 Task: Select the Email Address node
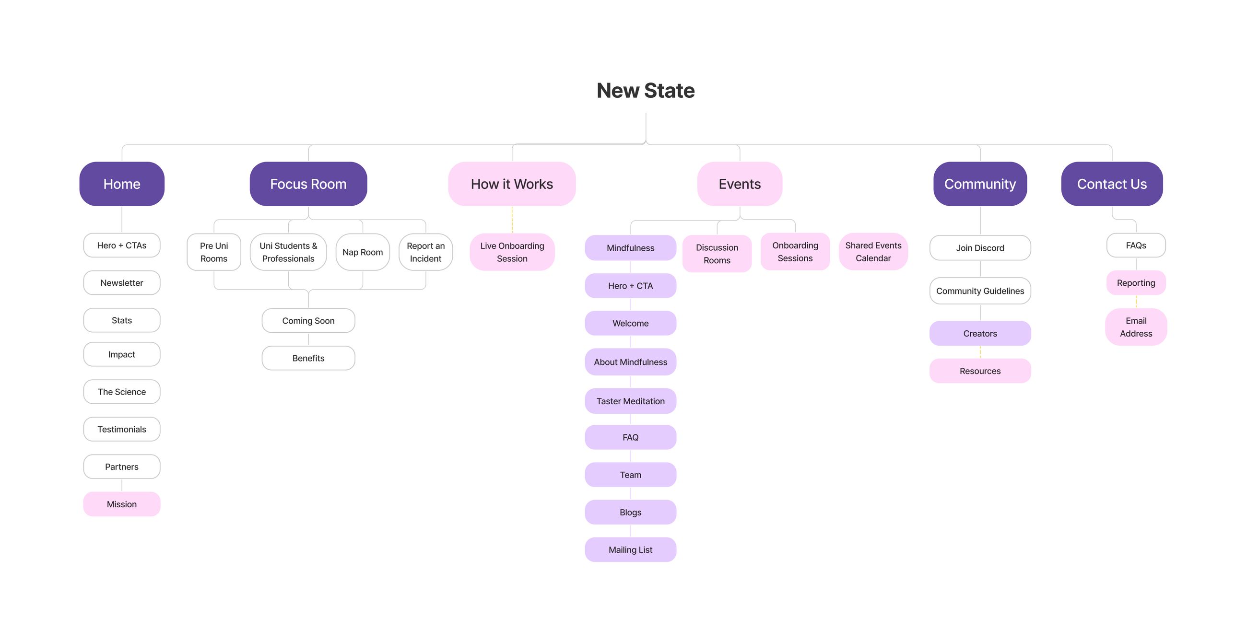[1136, 327]
